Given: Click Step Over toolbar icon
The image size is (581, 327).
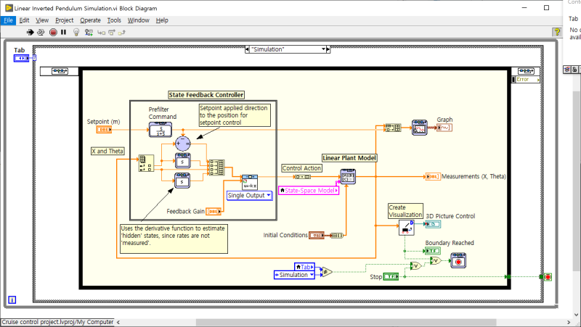Looking at the screenshot, I should click(112, 33).
